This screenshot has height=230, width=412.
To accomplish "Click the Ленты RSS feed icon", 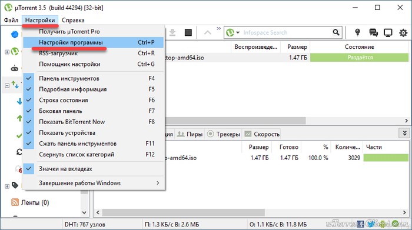I will [x=15, y=202].
